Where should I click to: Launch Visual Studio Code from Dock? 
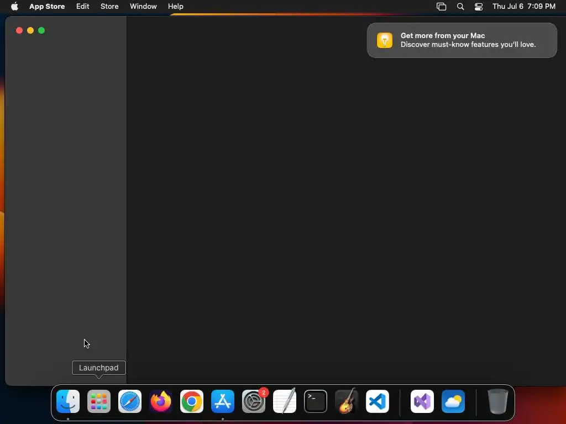(378, 401)
